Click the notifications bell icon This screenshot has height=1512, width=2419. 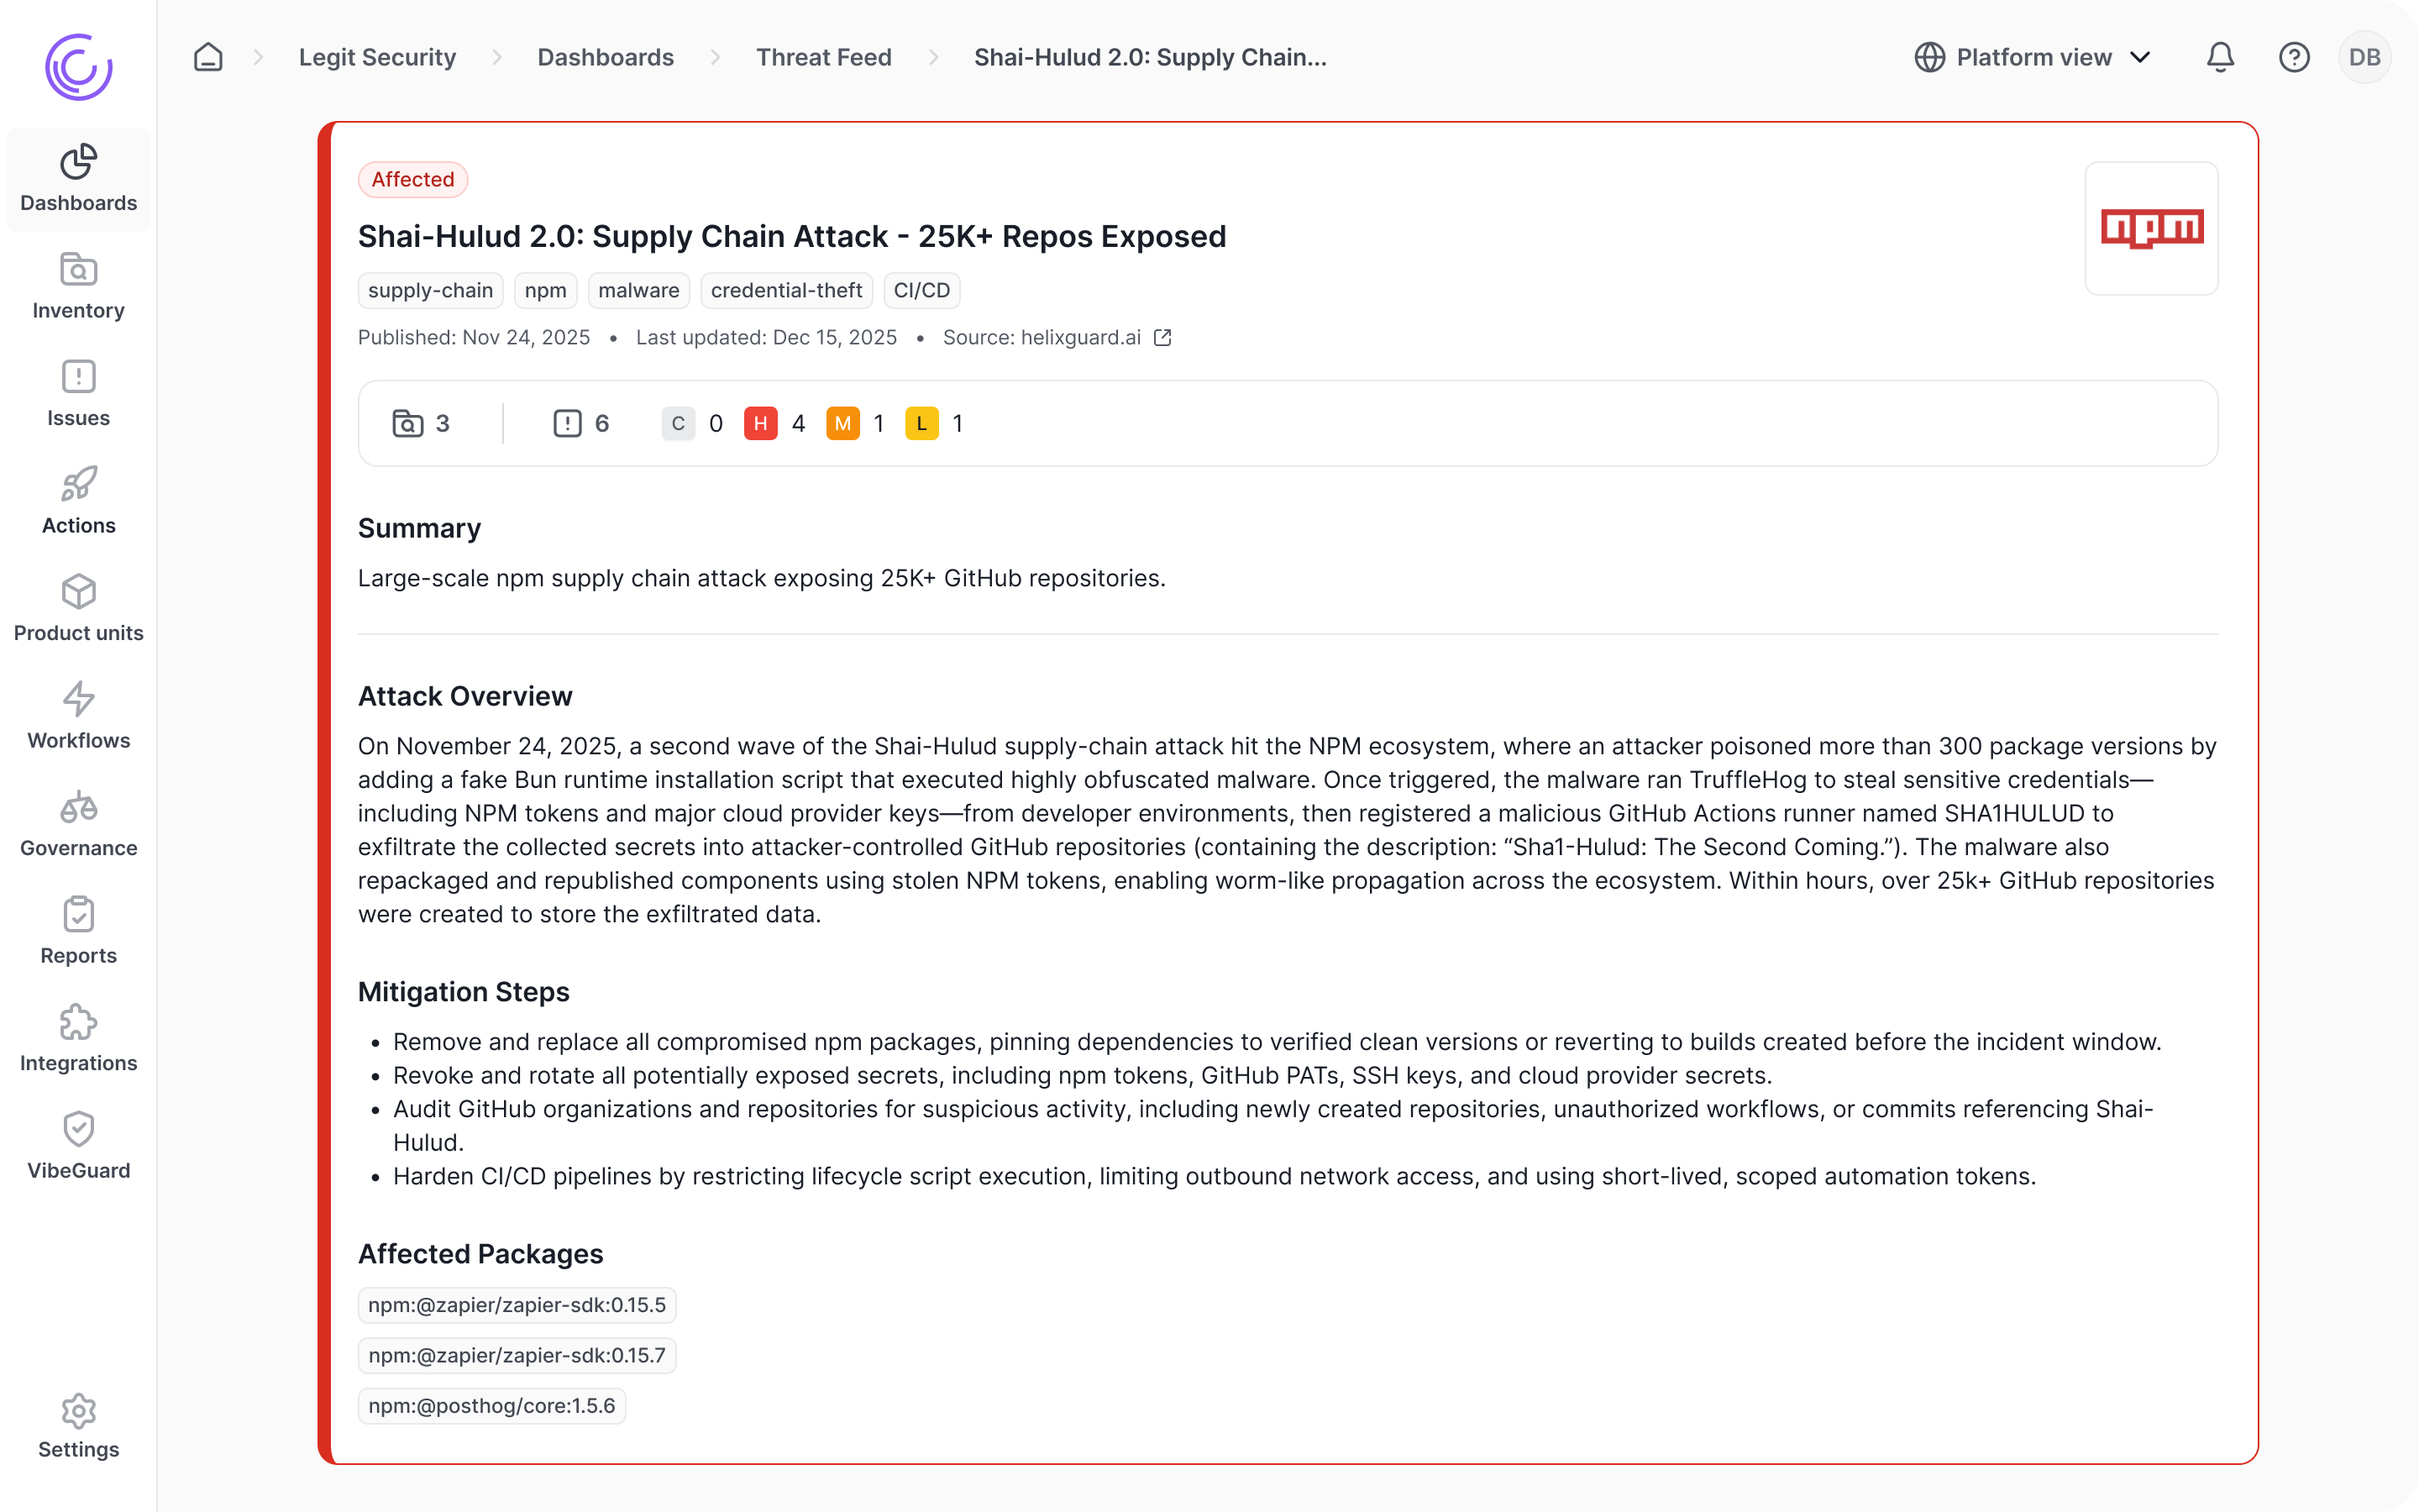(x=2220, y=57)
